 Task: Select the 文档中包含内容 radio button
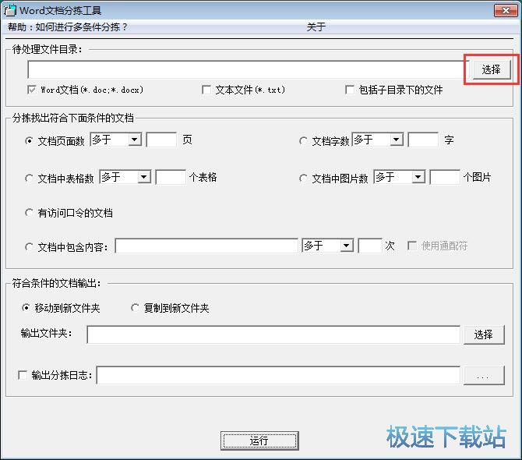(29, 247)
